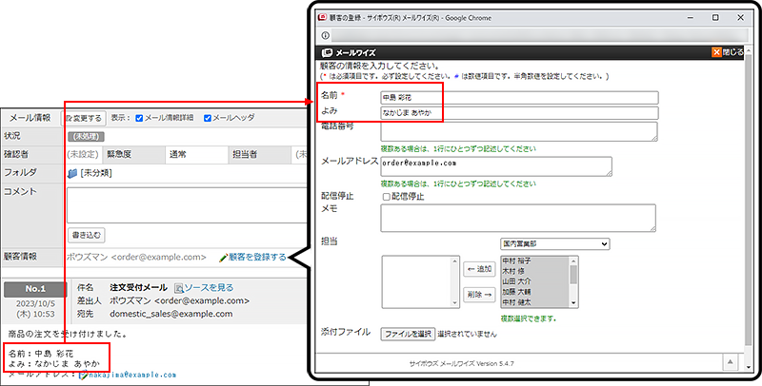Click the empty assigned 担当 list box

pyautogui.click(x=420, y=281)
